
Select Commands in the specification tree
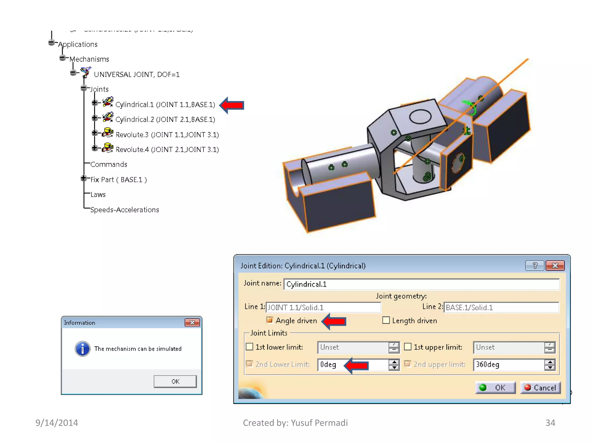tap(109, 164)
